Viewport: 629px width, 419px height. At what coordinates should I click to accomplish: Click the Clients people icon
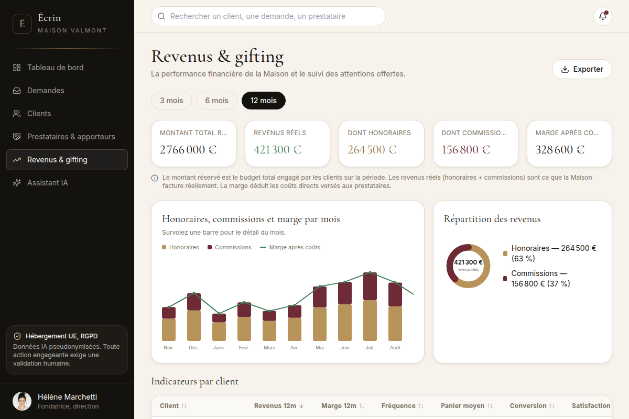pyautogui.click(x=17, y=114)
